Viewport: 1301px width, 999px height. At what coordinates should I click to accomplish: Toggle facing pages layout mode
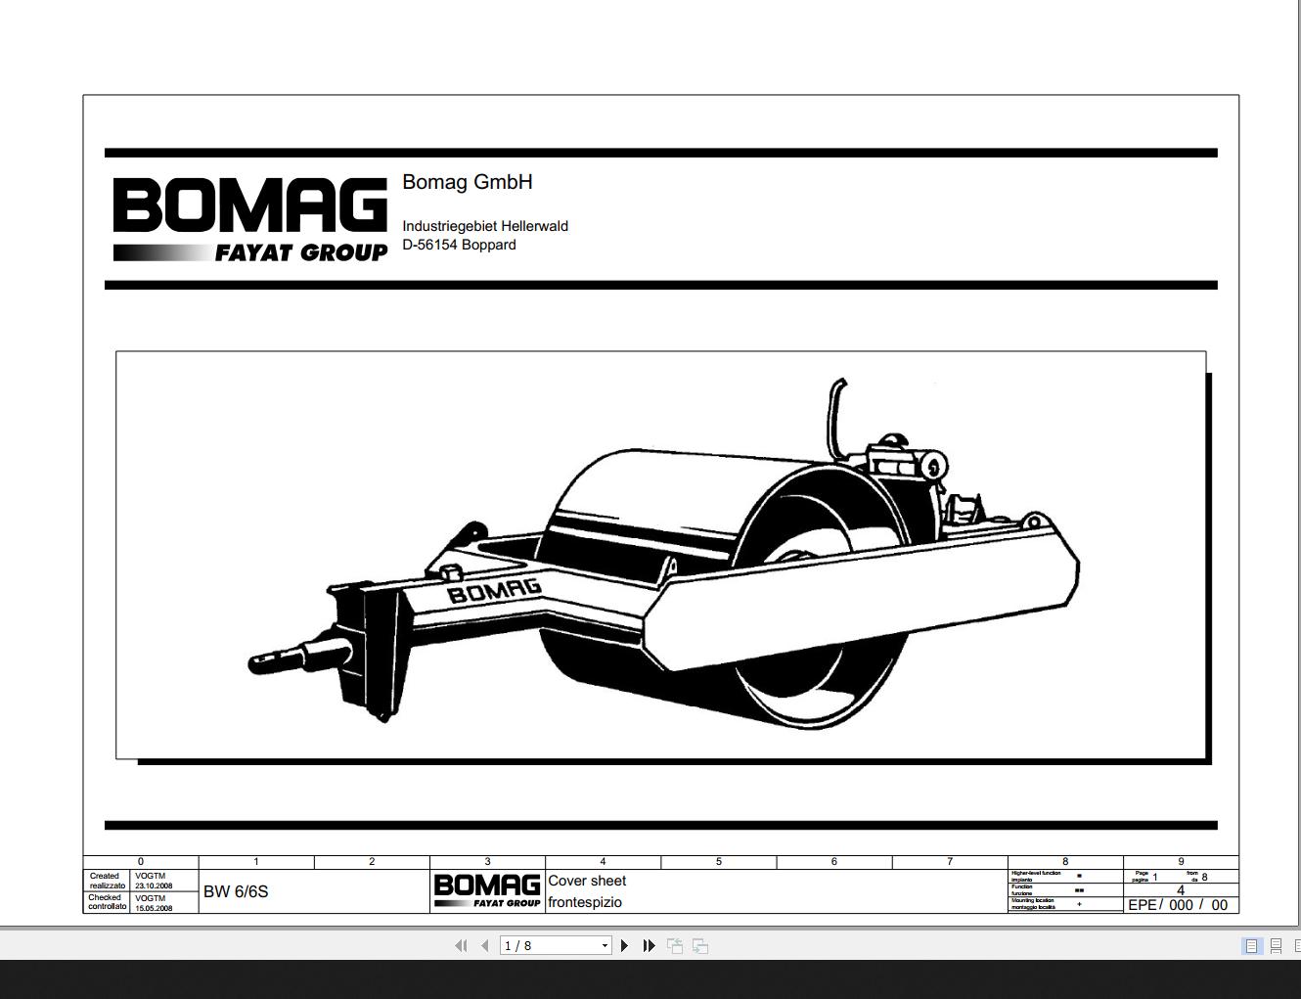(x=1297, y=945)
